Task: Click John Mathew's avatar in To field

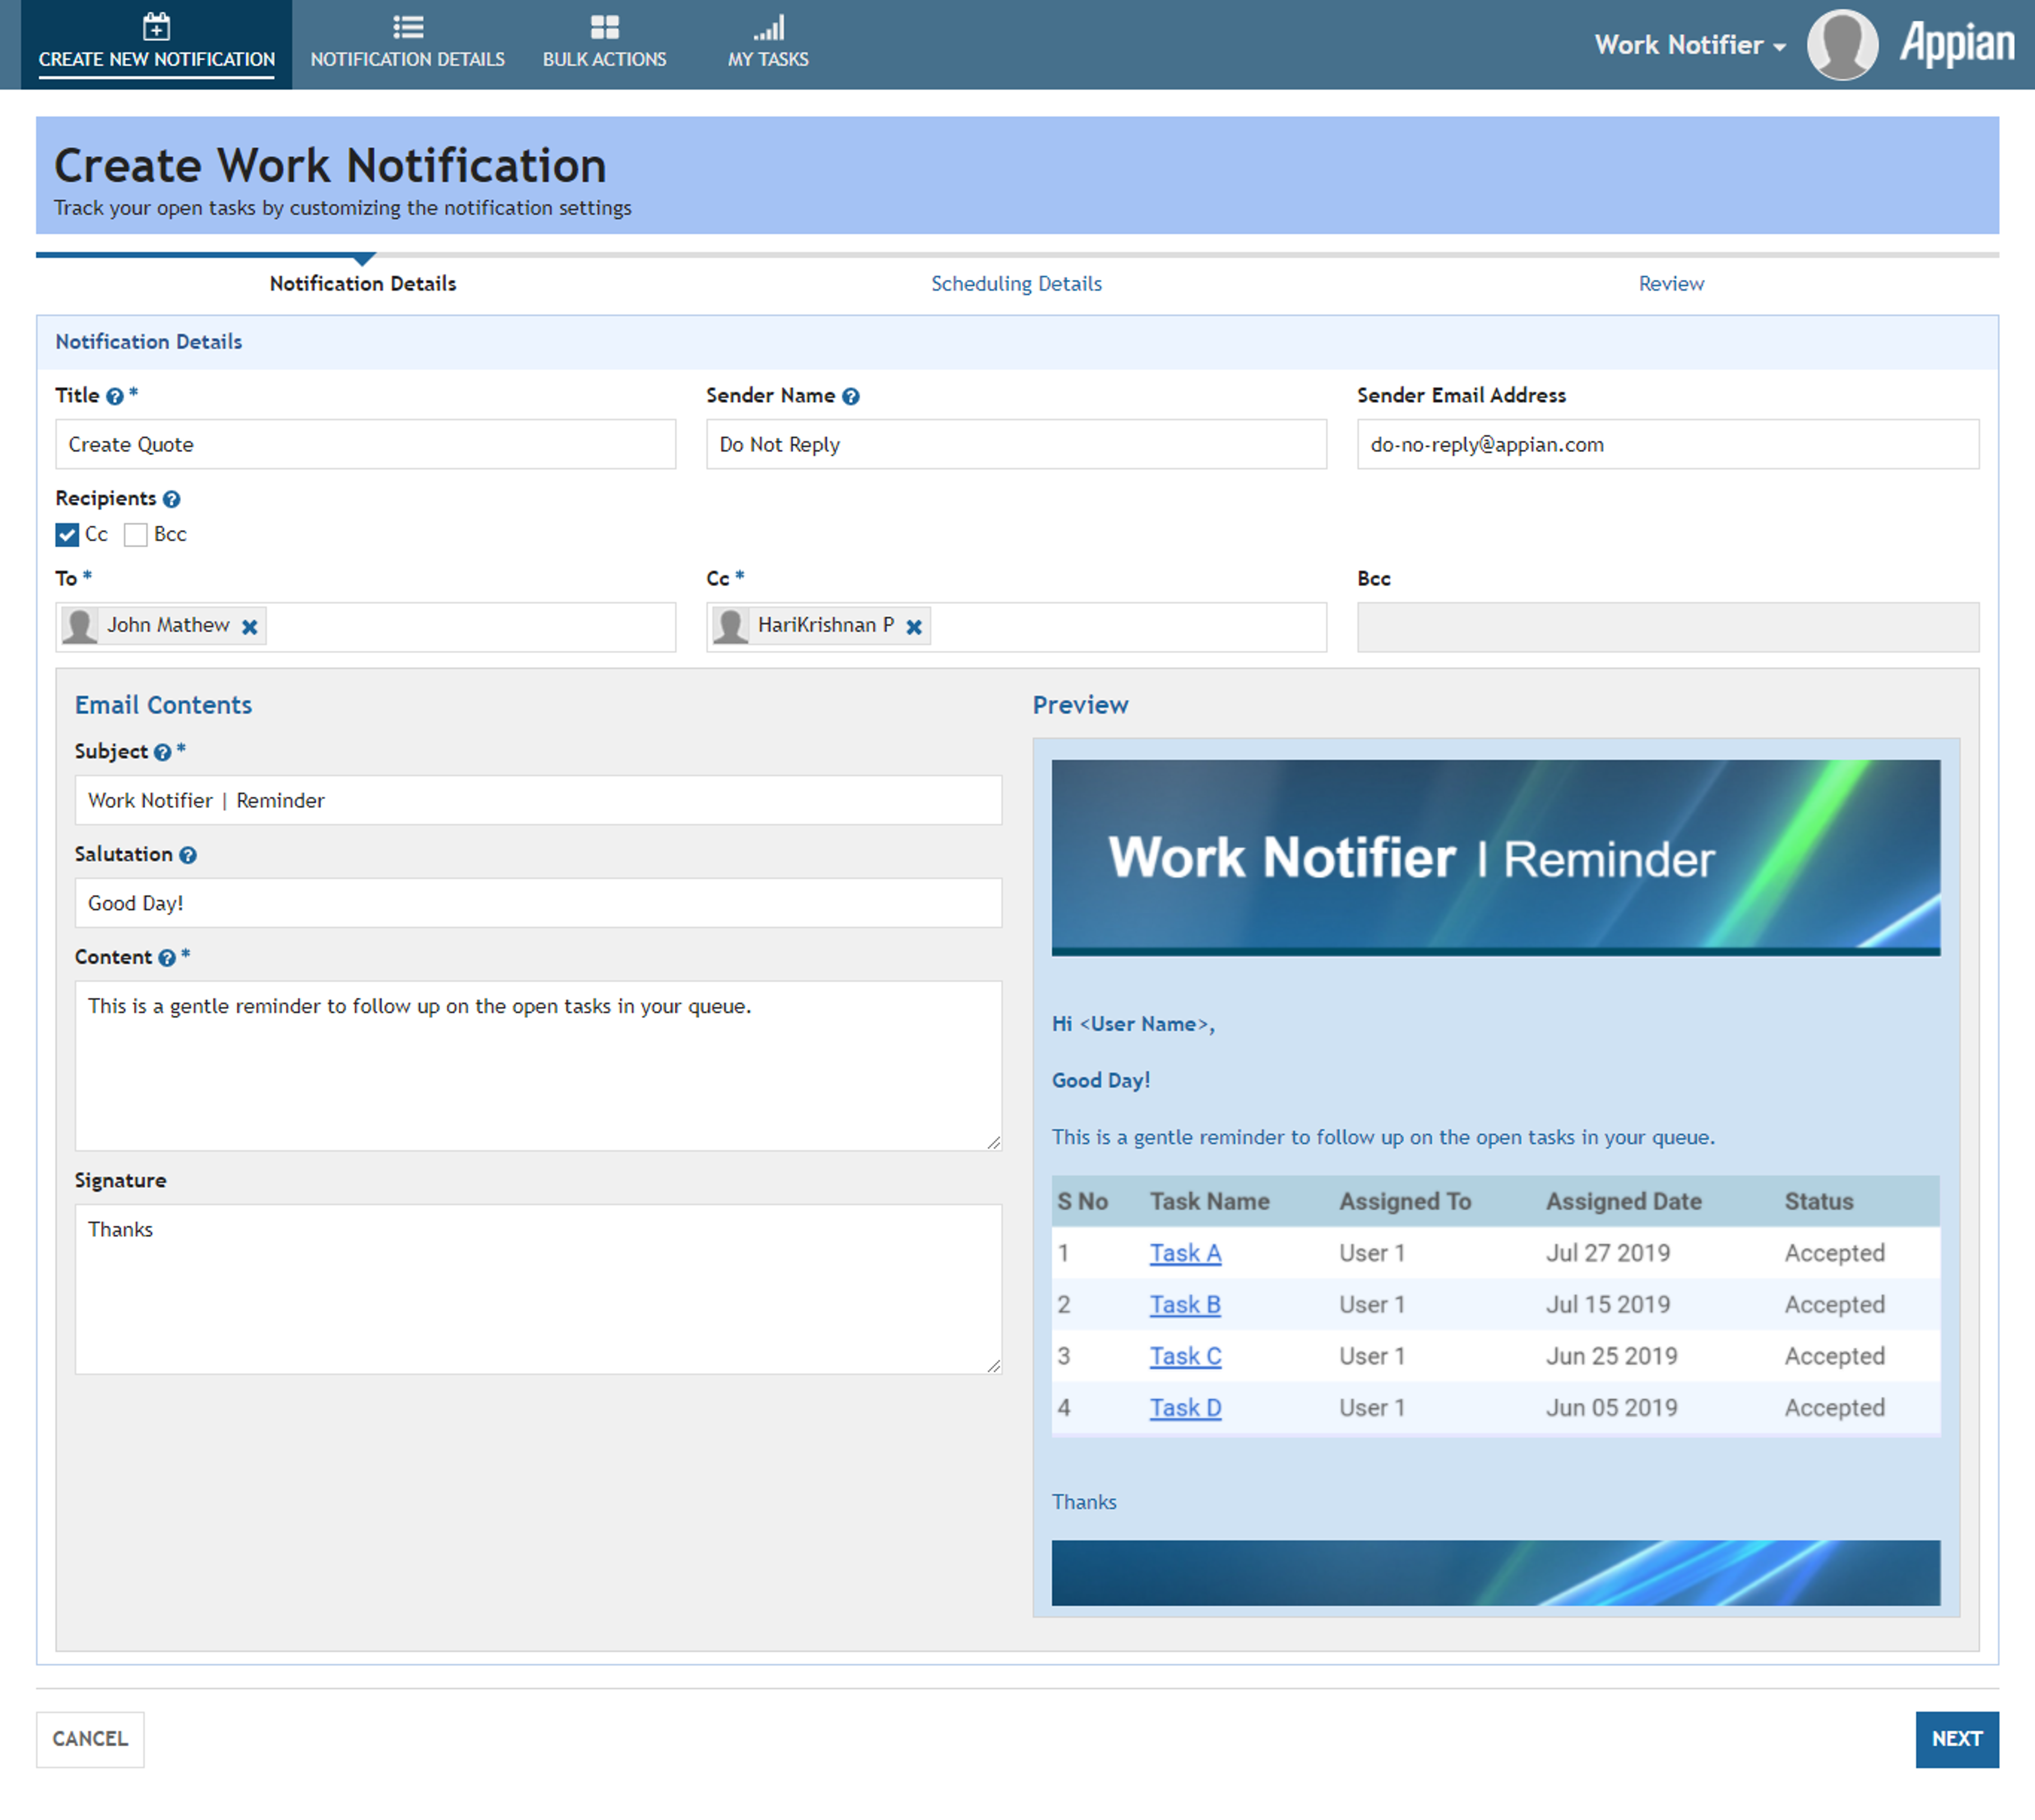Action: [x=80, y=626]
